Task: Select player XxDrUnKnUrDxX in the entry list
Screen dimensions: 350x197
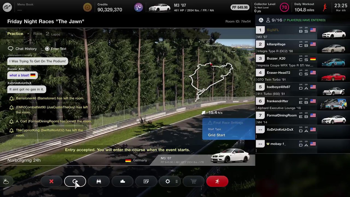Action: click(x=303, y=132)
